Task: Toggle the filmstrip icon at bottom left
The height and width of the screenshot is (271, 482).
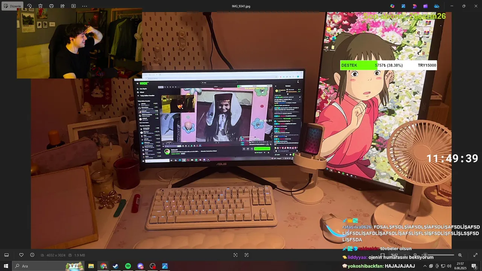Action: 6,255
